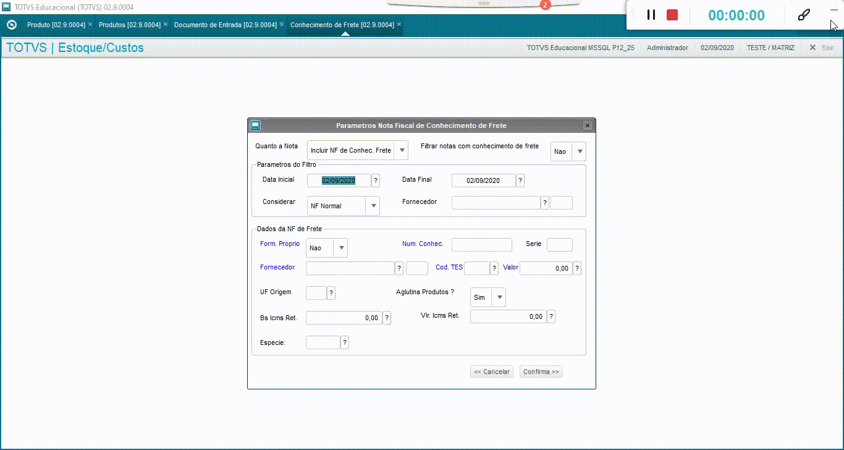Viewport: 844px width, 450px height.
Task: Click the Frete Fornecedor store code box
Action: (x=416, y=268)
